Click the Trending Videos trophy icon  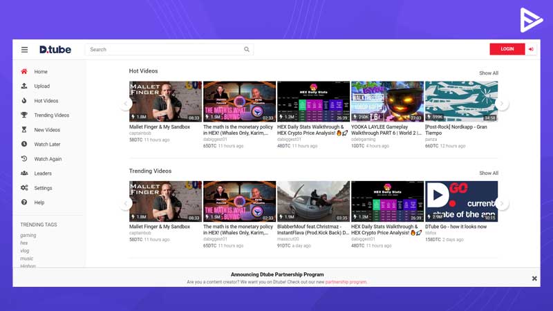click(x=24, y=115)
